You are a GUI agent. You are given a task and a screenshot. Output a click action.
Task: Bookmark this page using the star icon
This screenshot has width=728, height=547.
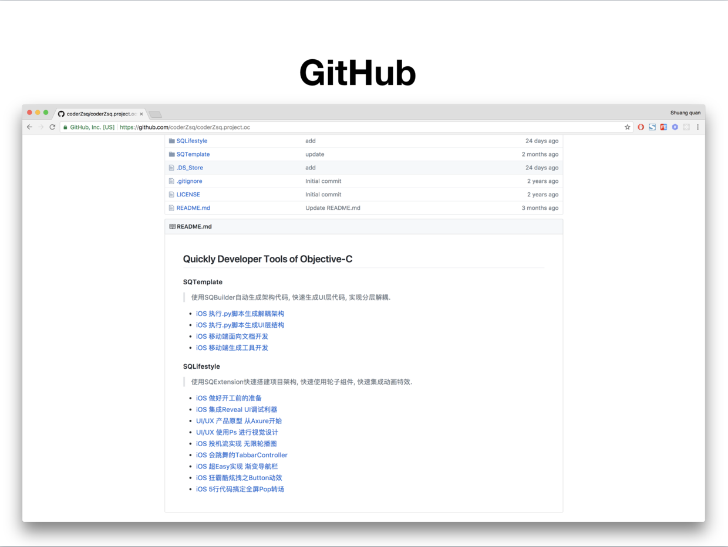click(627, 127)
